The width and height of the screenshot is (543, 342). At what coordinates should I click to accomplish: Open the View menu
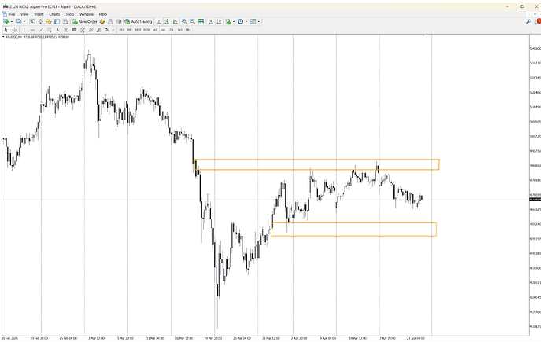[x=24, y=14]
